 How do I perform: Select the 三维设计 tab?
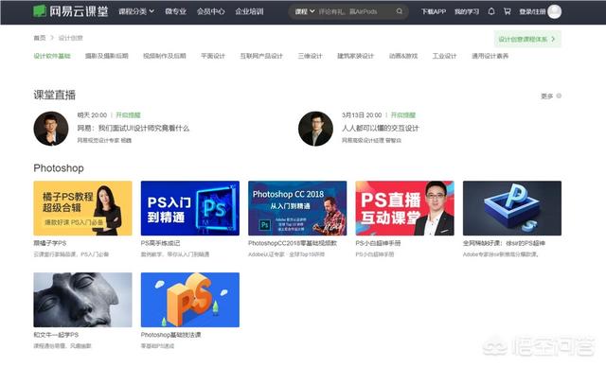(x=310, y=56)
